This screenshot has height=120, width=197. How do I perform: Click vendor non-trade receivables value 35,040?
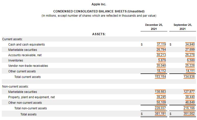161,66
